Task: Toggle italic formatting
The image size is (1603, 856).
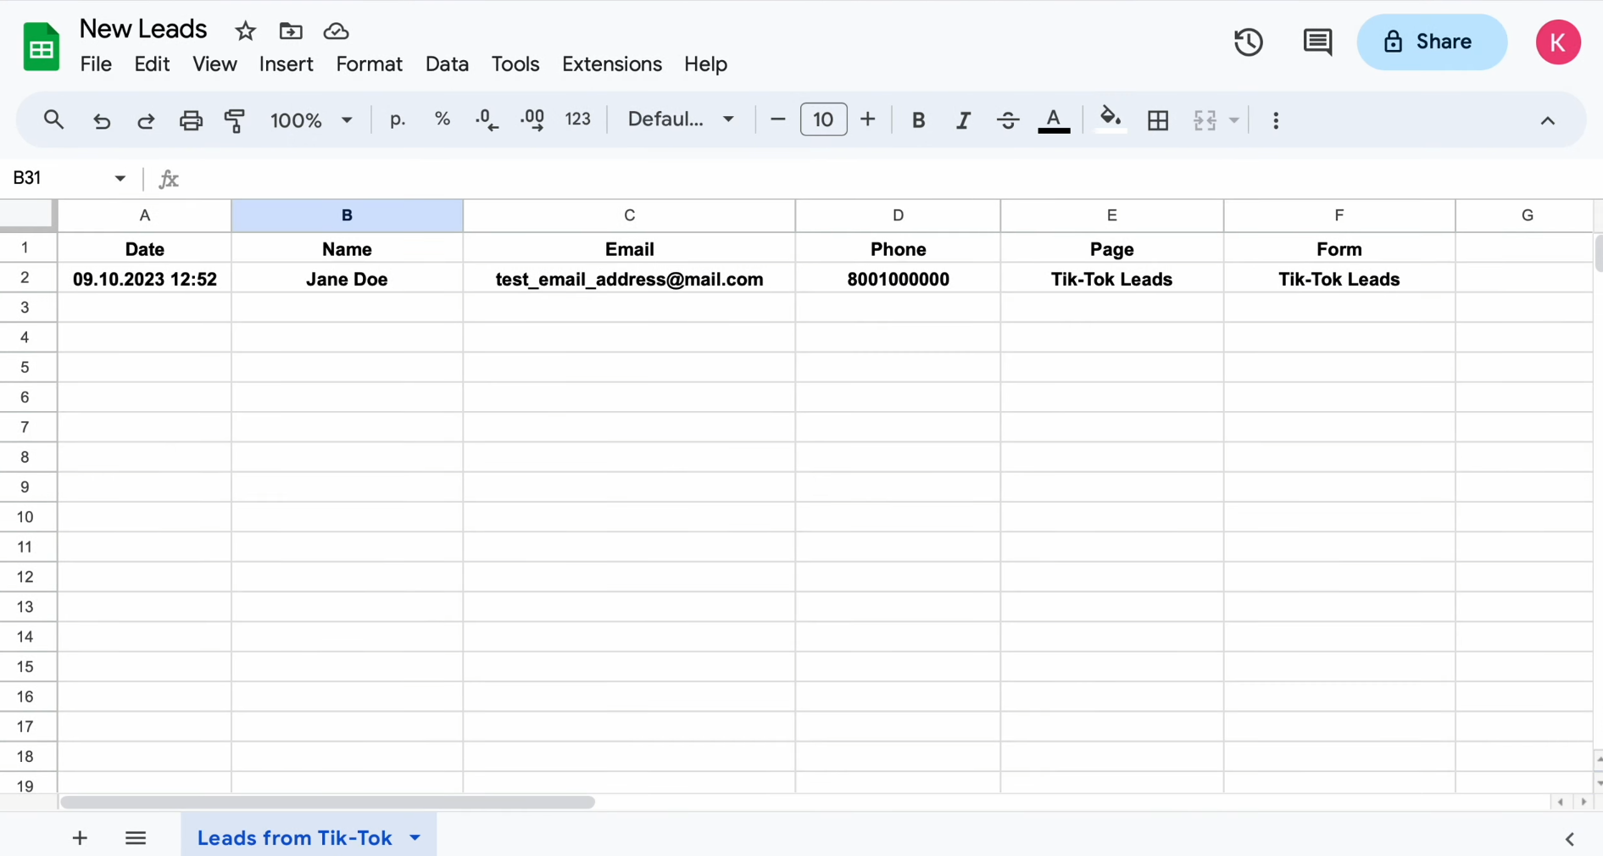Action: (x=963, y=120)
